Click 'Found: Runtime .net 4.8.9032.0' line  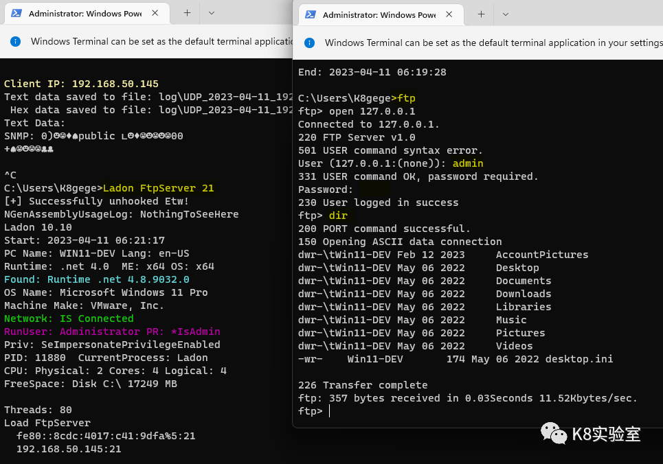tap(97, 279)
